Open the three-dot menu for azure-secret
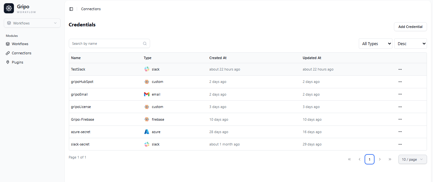Screen dimensions: 433x182 point(400,132)
